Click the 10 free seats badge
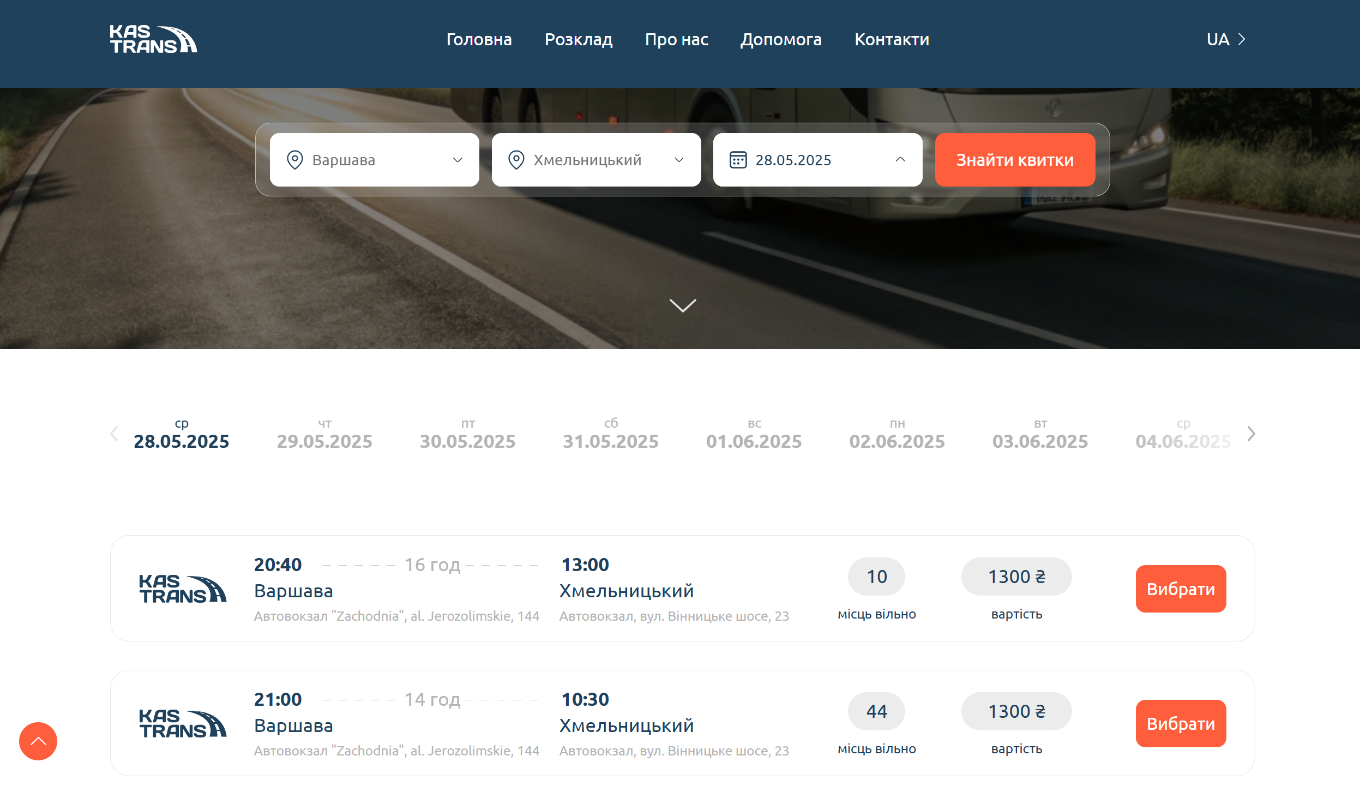 (876, 577)
